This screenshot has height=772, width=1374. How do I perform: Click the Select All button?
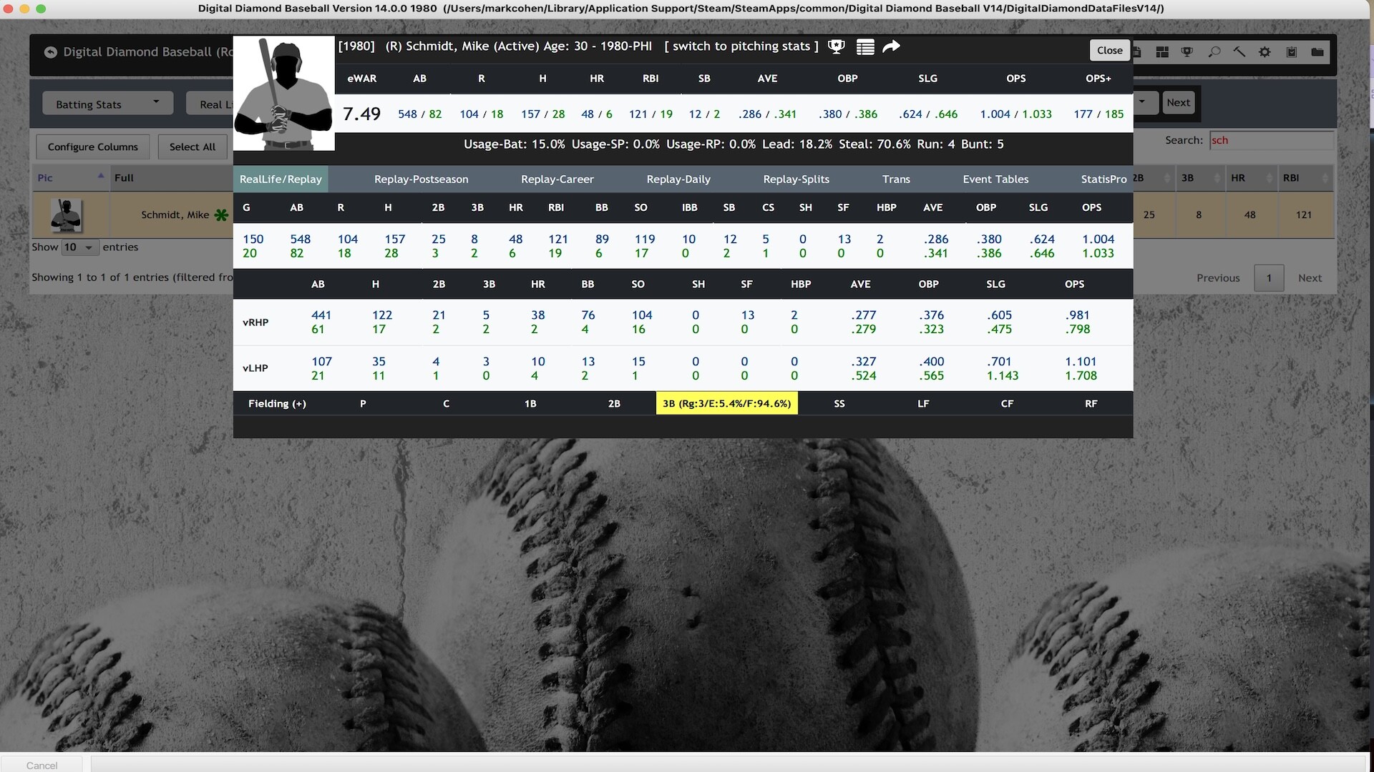[x=192, y=147]
